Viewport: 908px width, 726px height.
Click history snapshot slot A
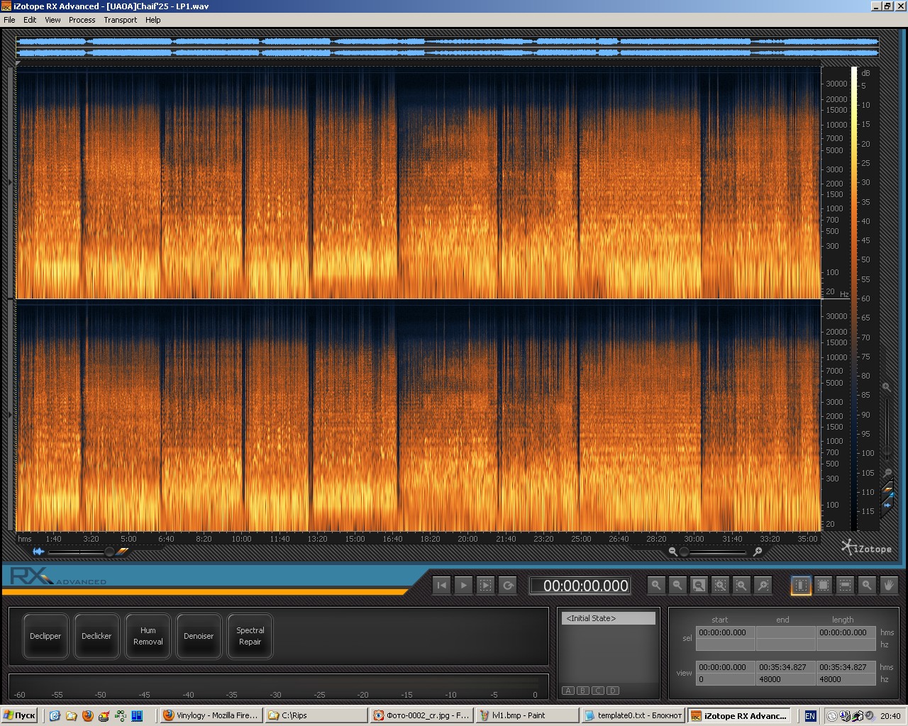[x=568, y=691]
